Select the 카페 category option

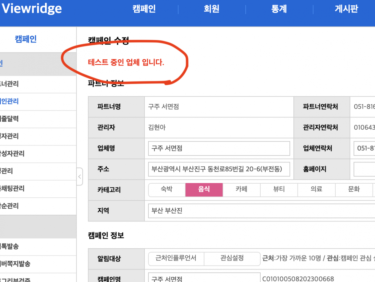[x=242, y=190]
